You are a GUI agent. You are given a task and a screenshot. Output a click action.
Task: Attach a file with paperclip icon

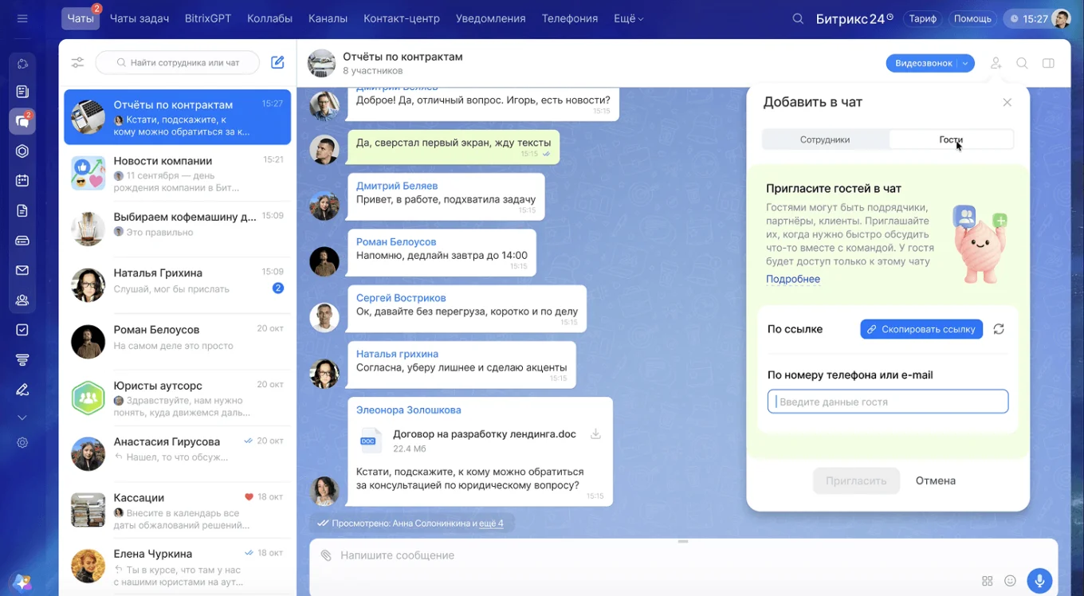[326, 555]
